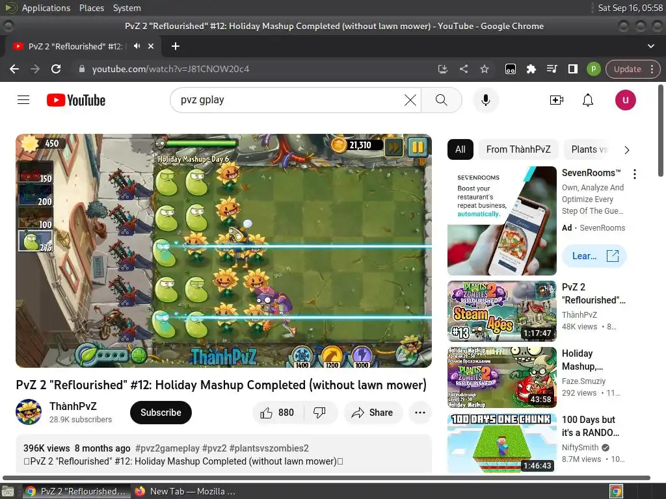Close the PvZ 2 YouTube tab
Image resolution: width=666 pixels, height=499 pixels.
pos(151,46)
